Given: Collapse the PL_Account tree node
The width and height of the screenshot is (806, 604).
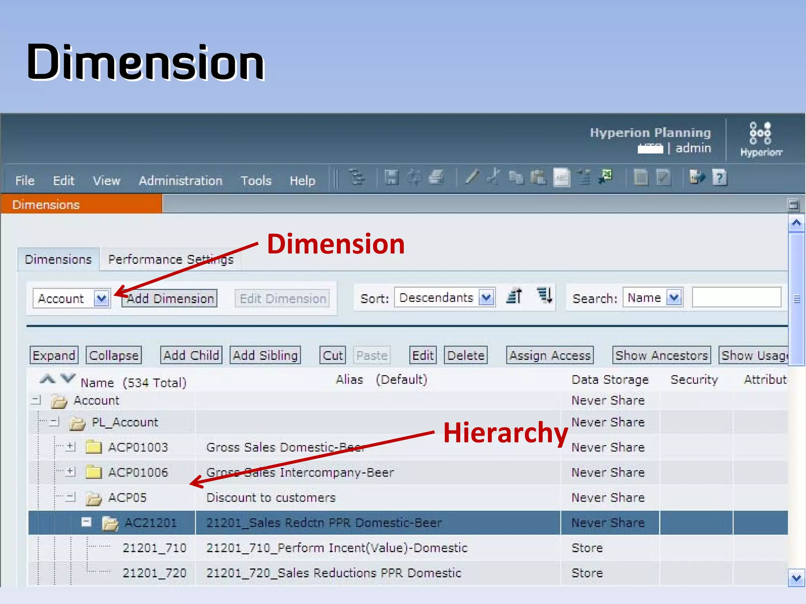Looking at the screenshot, I should coord(55,422).
